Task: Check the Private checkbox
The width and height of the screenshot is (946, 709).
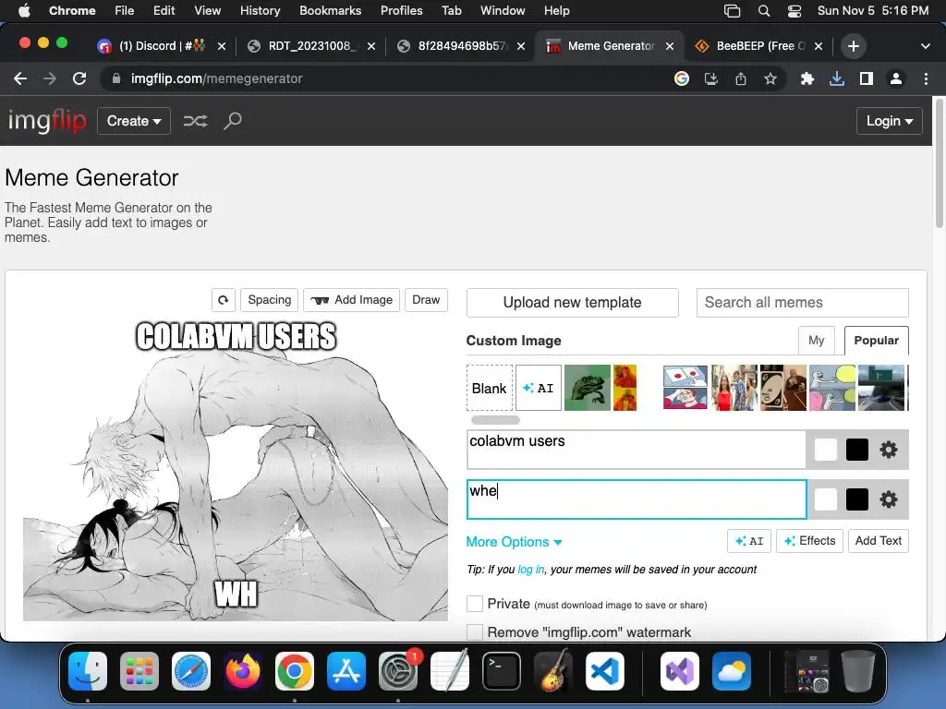Action: click(475, 604)
